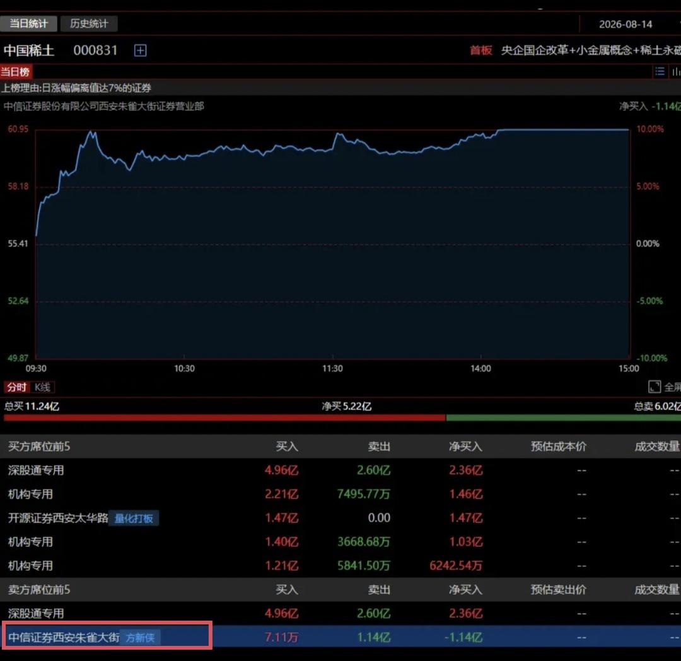Screen dimensions: 681x661
Task: Click the 7495.77万 sell amount
Action: [364, 494]
